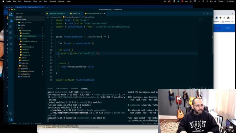Click the Wi-Fi icon in menu bar
The height and width of the screenshot is (133, 236).
point(203,1)
